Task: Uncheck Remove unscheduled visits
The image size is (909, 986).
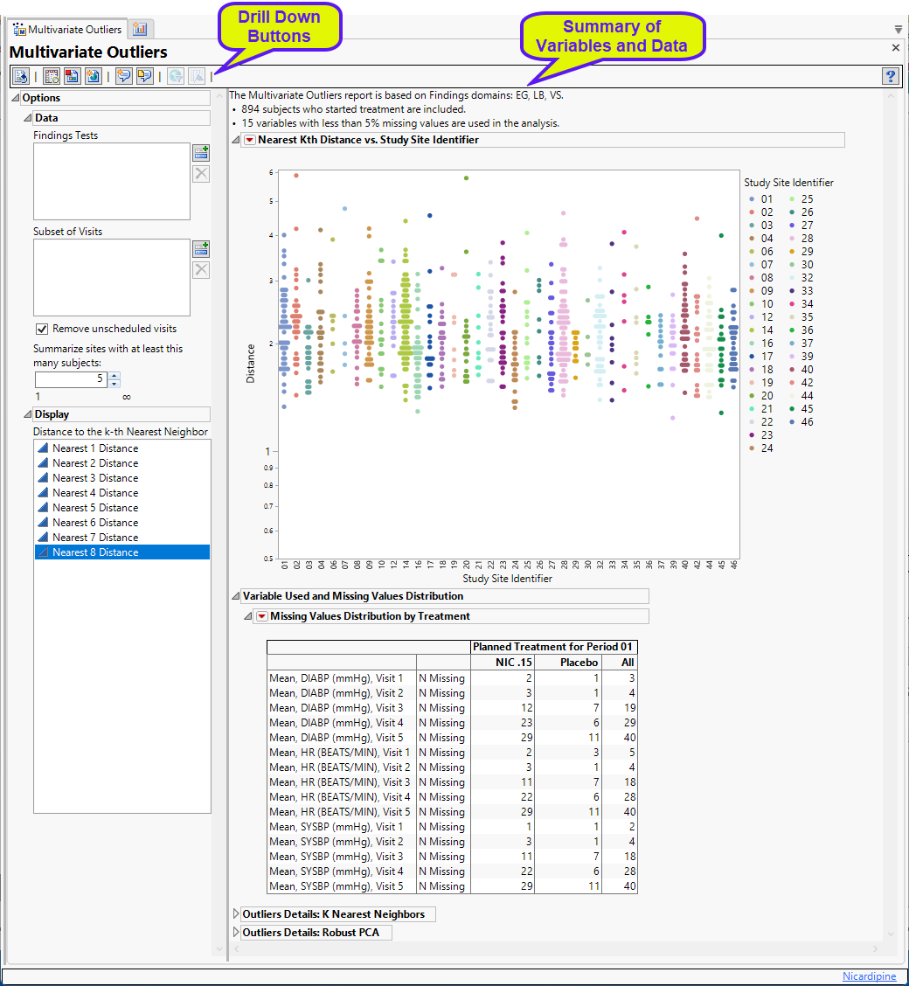Action: pos(42,329)
